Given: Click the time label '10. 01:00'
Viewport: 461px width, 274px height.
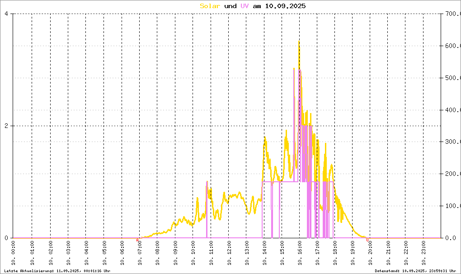Looking at the screenshot, I should pyautogui.click(x=33, y=253).
